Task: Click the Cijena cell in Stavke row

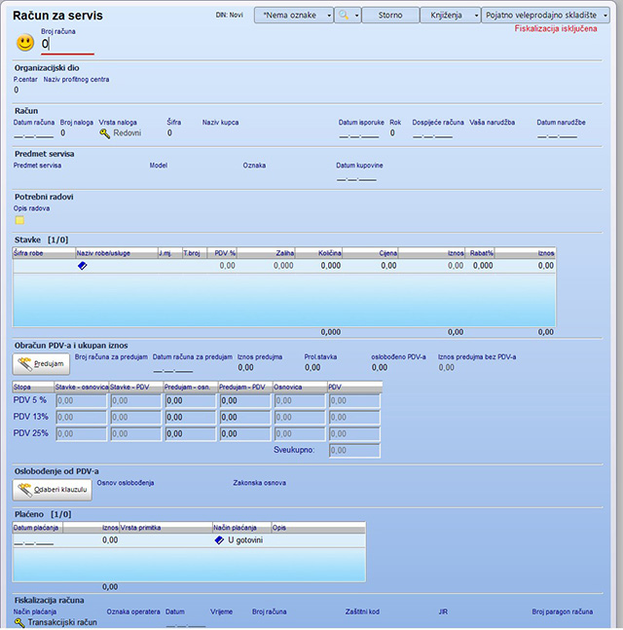Action: (x=370, y=266)
